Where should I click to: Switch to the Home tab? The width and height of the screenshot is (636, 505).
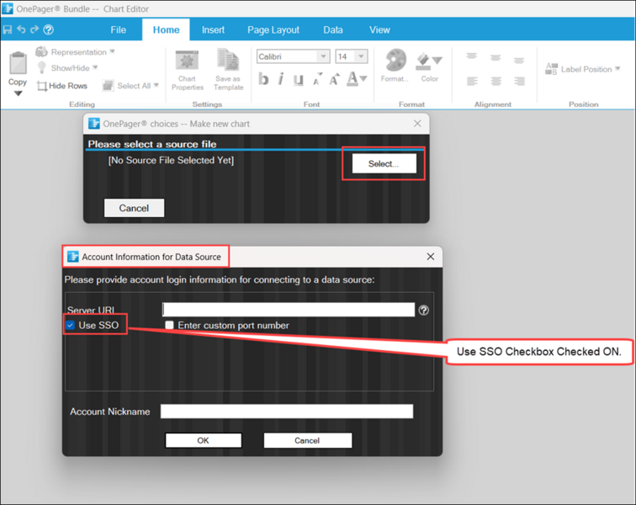point(166,29)
